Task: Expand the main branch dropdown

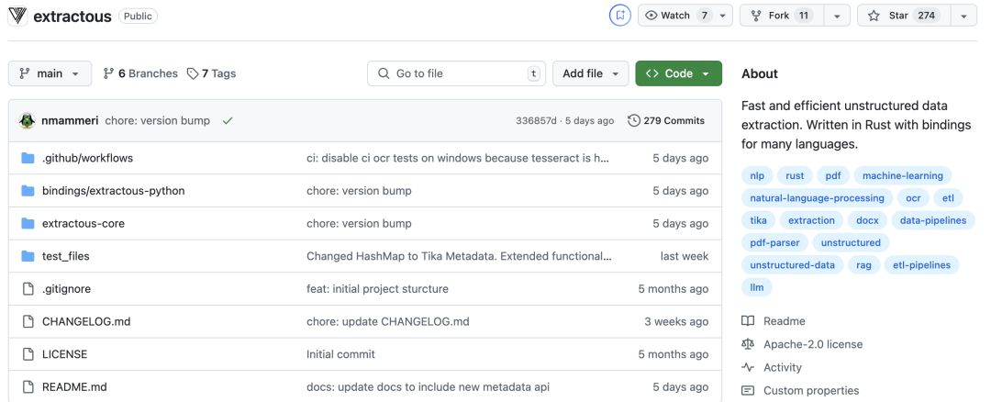Action: pyautogui.click(x=50, y=73)
